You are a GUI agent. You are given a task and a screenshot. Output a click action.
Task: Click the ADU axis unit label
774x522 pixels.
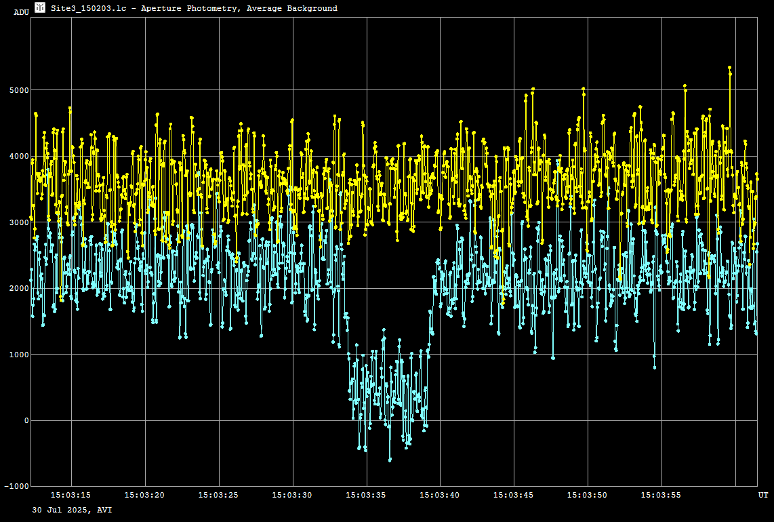tap(21, 12)
